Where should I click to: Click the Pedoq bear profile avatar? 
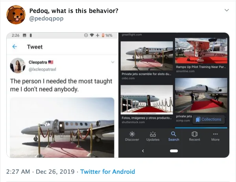click(x=16, y=15)
